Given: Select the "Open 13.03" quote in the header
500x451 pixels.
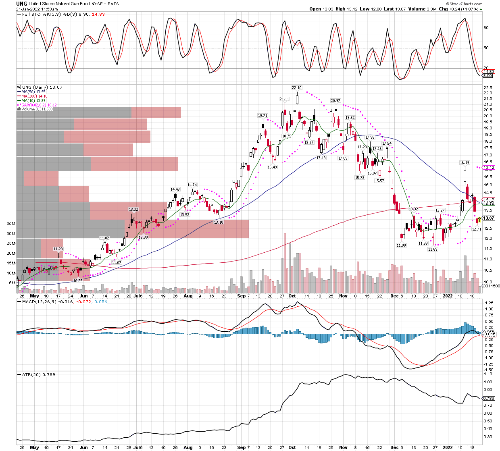Looking at the screenshot, I should 321,9.
